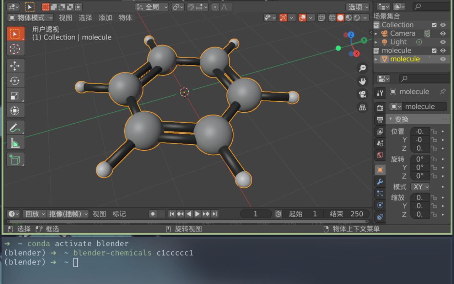Select the Move tool in the left toolbar
454x284 pixels.
tap(15, 66)
